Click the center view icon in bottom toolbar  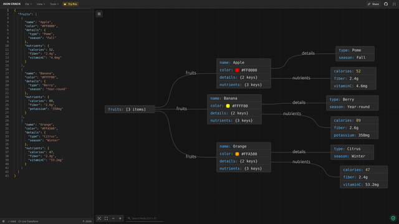pos(99,218)
